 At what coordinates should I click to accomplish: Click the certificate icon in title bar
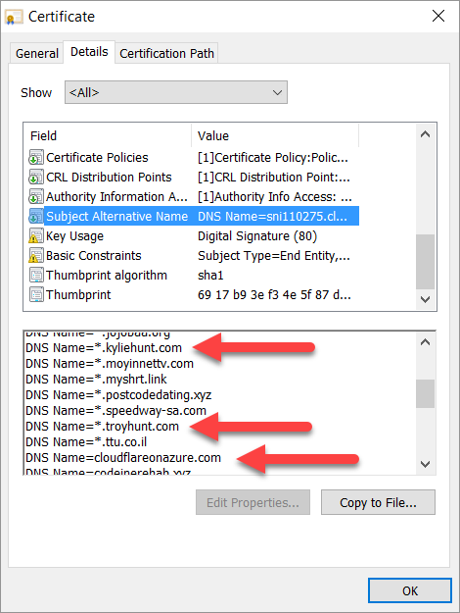pyautogui.click(x=14, y=18)
